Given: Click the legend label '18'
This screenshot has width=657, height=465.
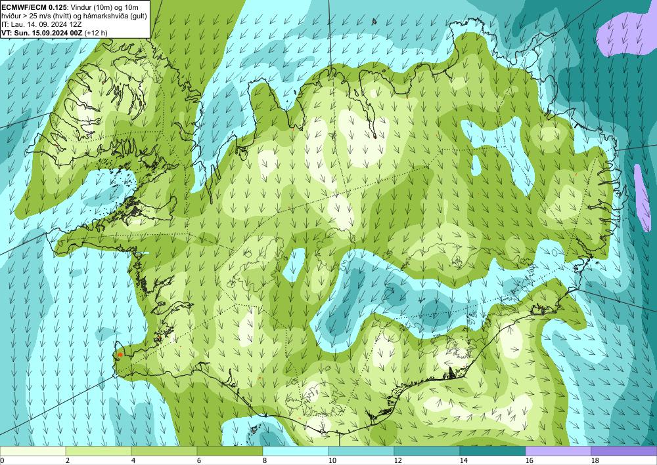Looking at the screenshot, I should click(595, 460).
